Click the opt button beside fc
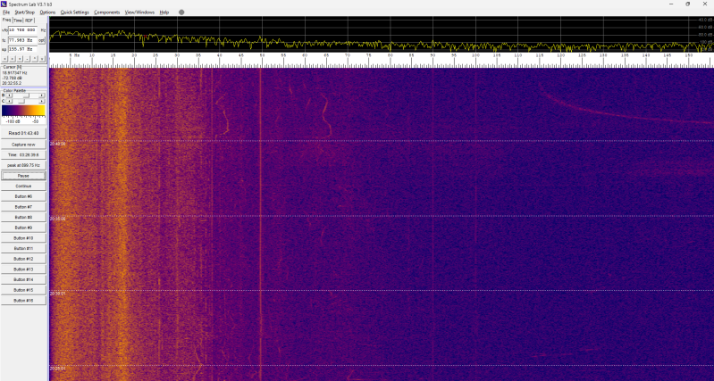Image resolution: width=714 pixels, height=381 pixels. pyautogui.click(x=42, y=40)
